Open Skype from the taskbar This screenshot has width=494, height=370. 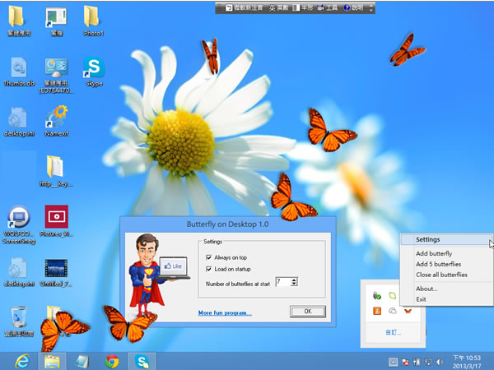tap(142, 360)
